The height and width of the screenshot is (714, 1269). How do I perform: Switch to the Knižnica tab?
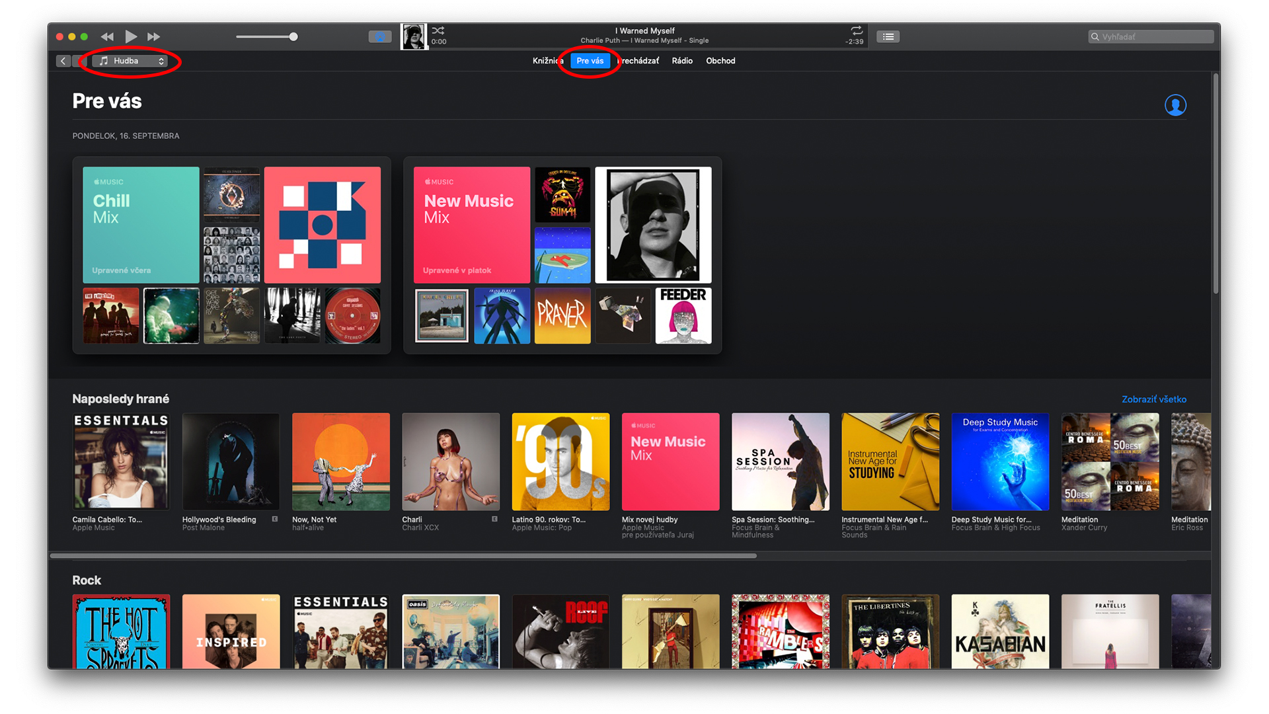[548, 61]
